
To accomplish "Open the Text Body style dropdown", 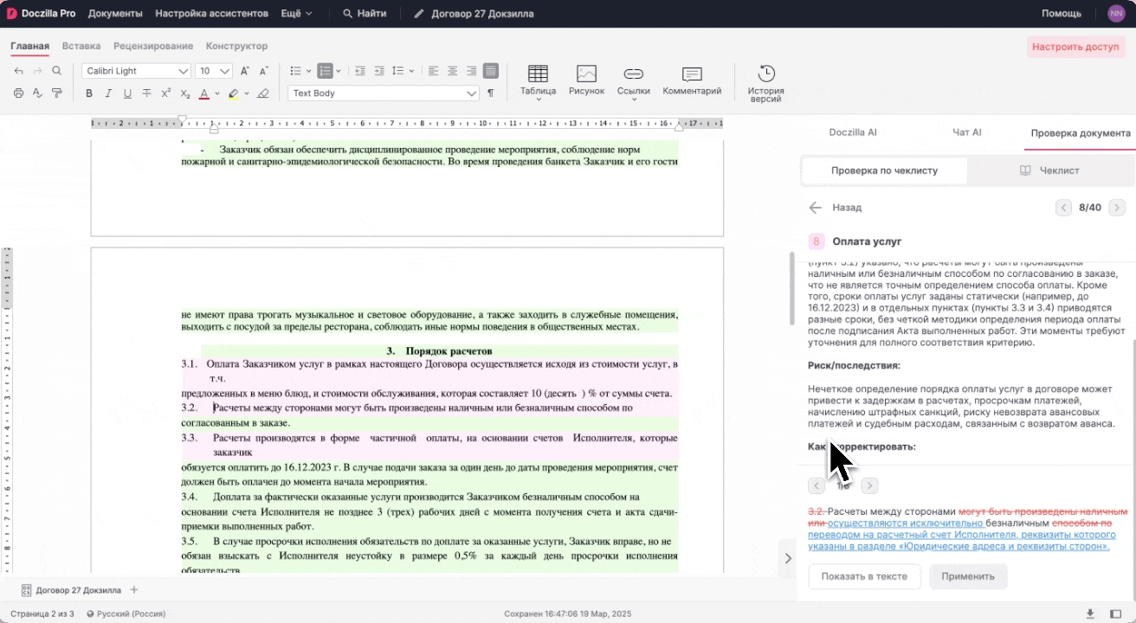I will coord(384,93).
